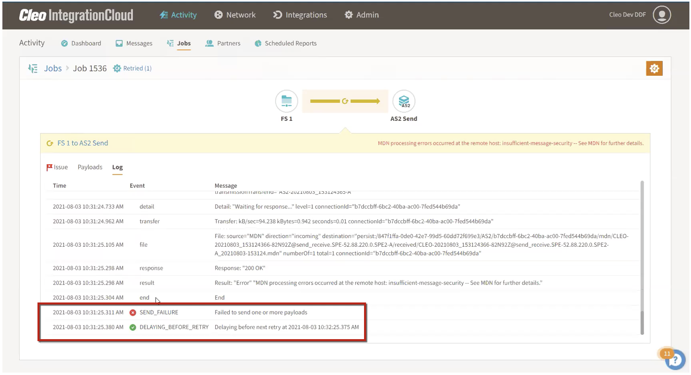691x375 pixels.
Task: Click the Retried gear icon
Action: [117, 69]
